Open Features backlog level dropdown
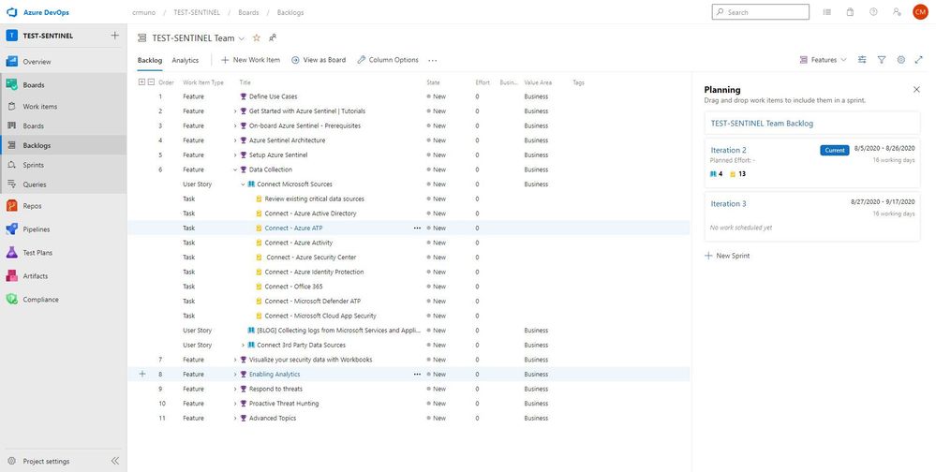Viewport: 936px width, 472px height. pyautogui.click(x=824, y=60)
